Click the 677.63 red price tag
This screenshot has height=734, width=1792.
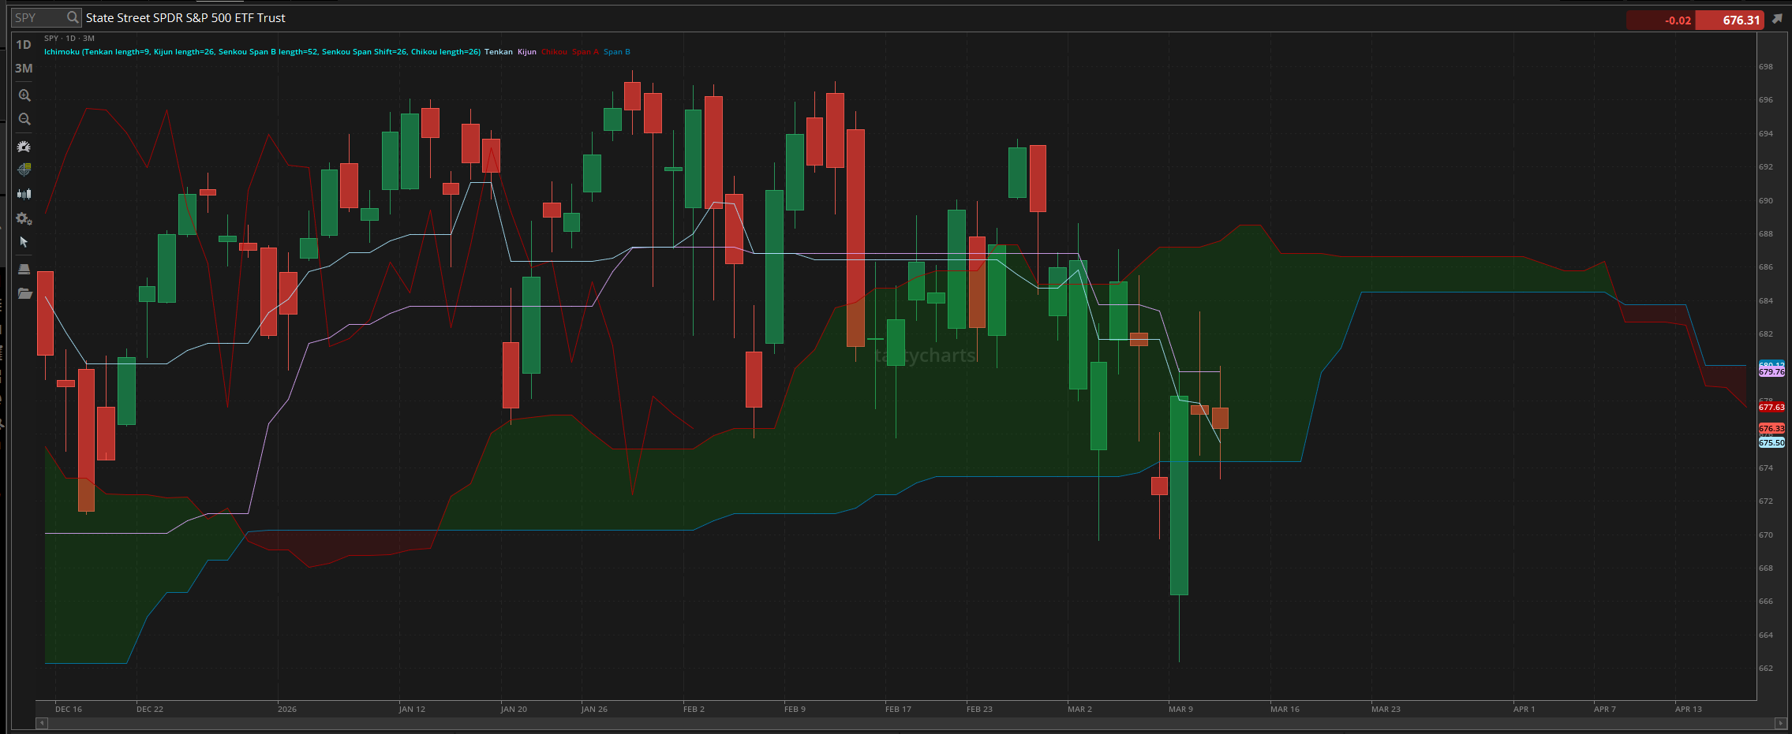(1771, 408)
